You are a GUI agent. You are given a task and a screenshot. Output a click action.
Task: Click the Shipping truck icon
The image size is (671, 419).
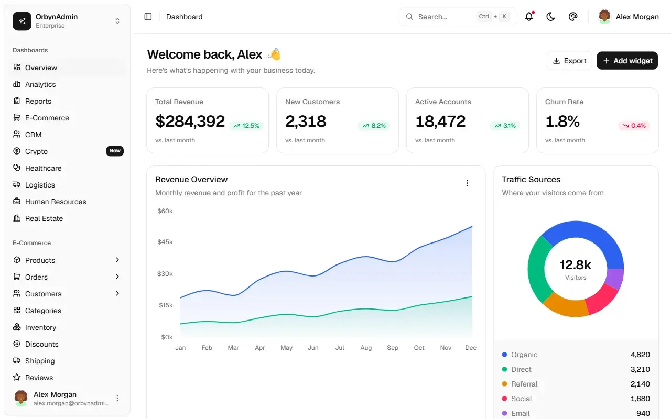17,361
